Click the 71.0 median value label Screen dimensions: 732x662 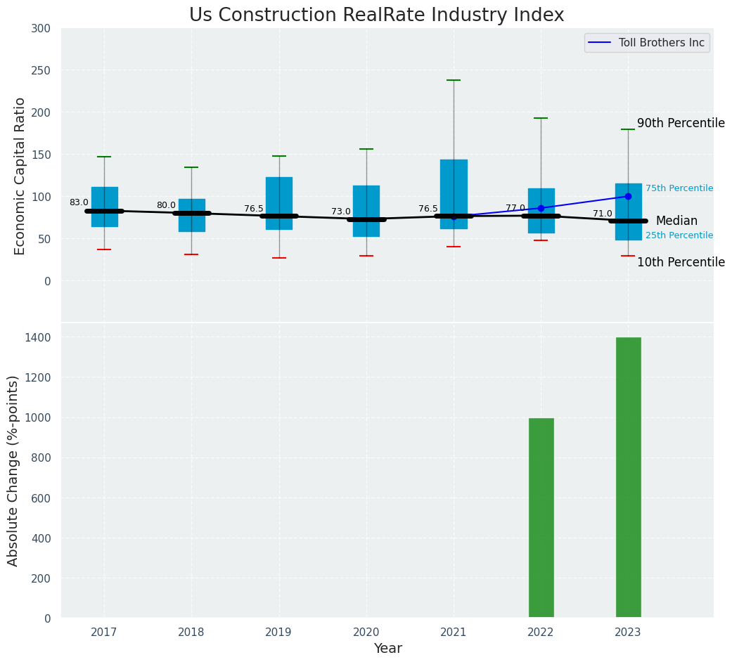pyautogui.click(x=602, y=214)
